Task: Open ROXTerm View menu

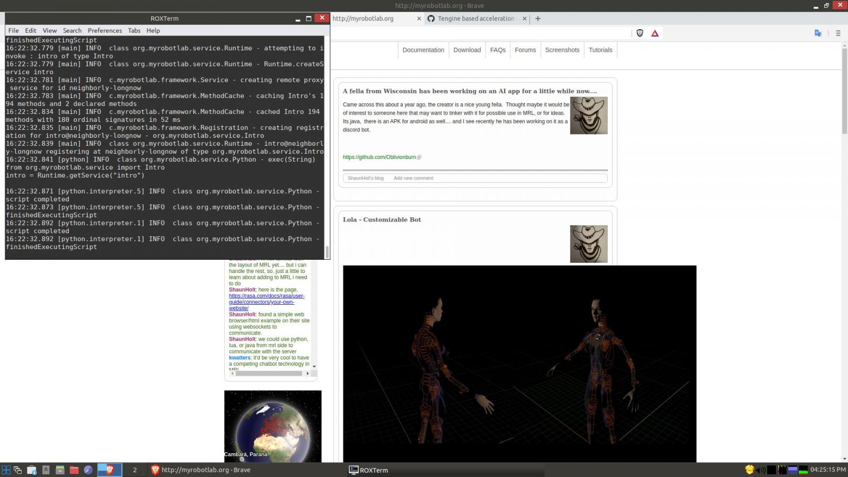Action: click(50, 31)
